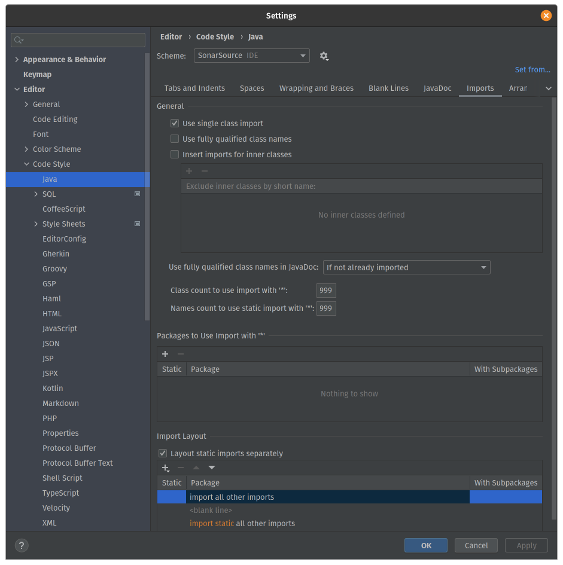Enable Use fully qualified class names
563x565 pixels.
click(175, 139)
